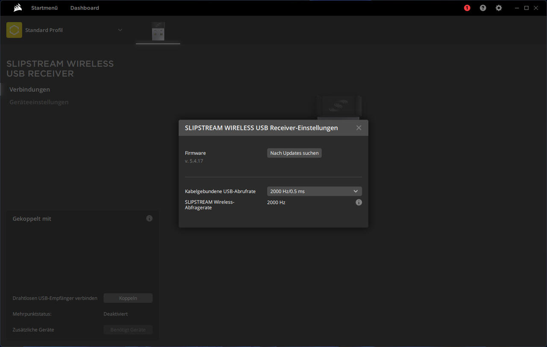Screen dimensions: 547x347
Task: Click firmware version v. 5.4.17 text
Action: (194, 161)
